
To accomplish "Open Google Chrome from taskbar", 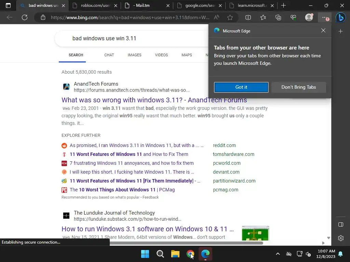I will click(190, 254).
